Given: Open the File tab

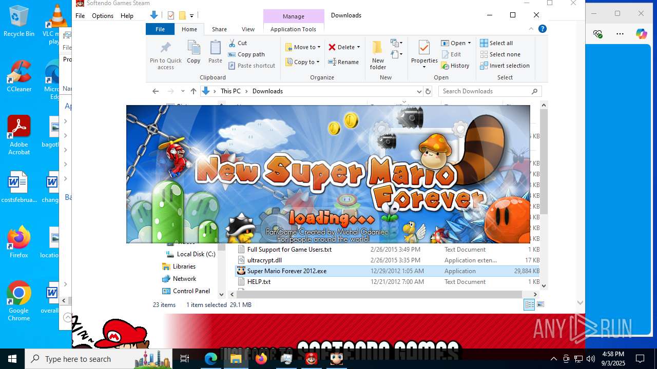Looking at the screenshot, I should pyautogui.click(x=160, y=29).
